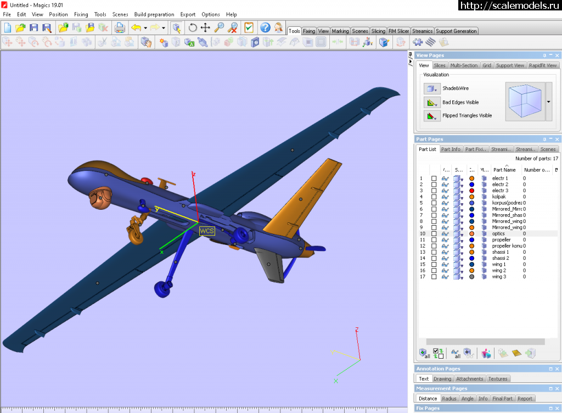Click the New Project icon
Screen dimensions: 562x413
point(8,27)
